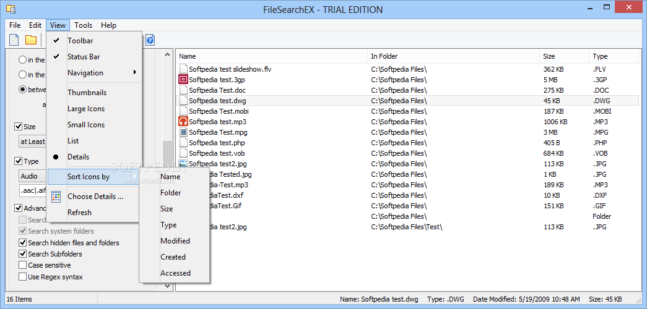Click the red icon of Softpedia test.3gp

(183, 80)
